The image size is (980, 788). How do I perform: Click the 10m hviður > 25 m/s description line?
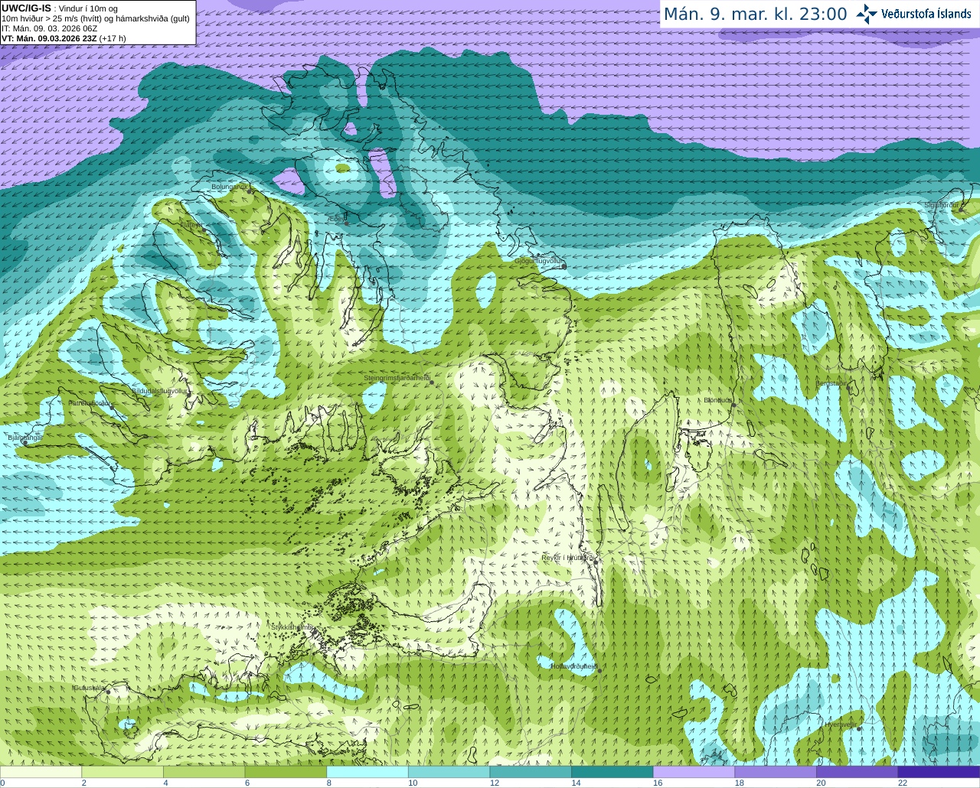coord(95,18)
